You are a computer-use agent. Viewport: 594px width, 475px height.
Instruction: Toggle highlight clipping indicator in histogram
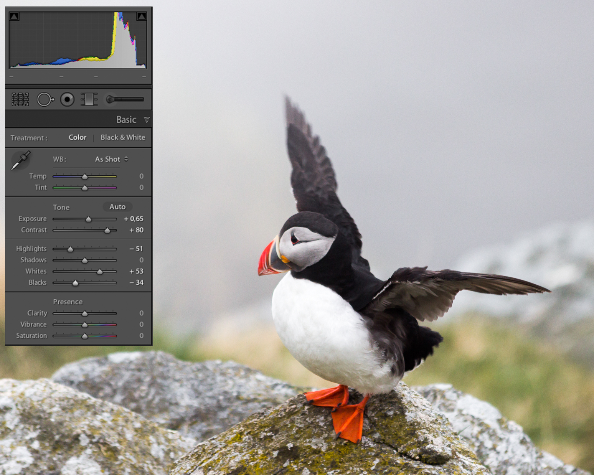pos(141,16)
